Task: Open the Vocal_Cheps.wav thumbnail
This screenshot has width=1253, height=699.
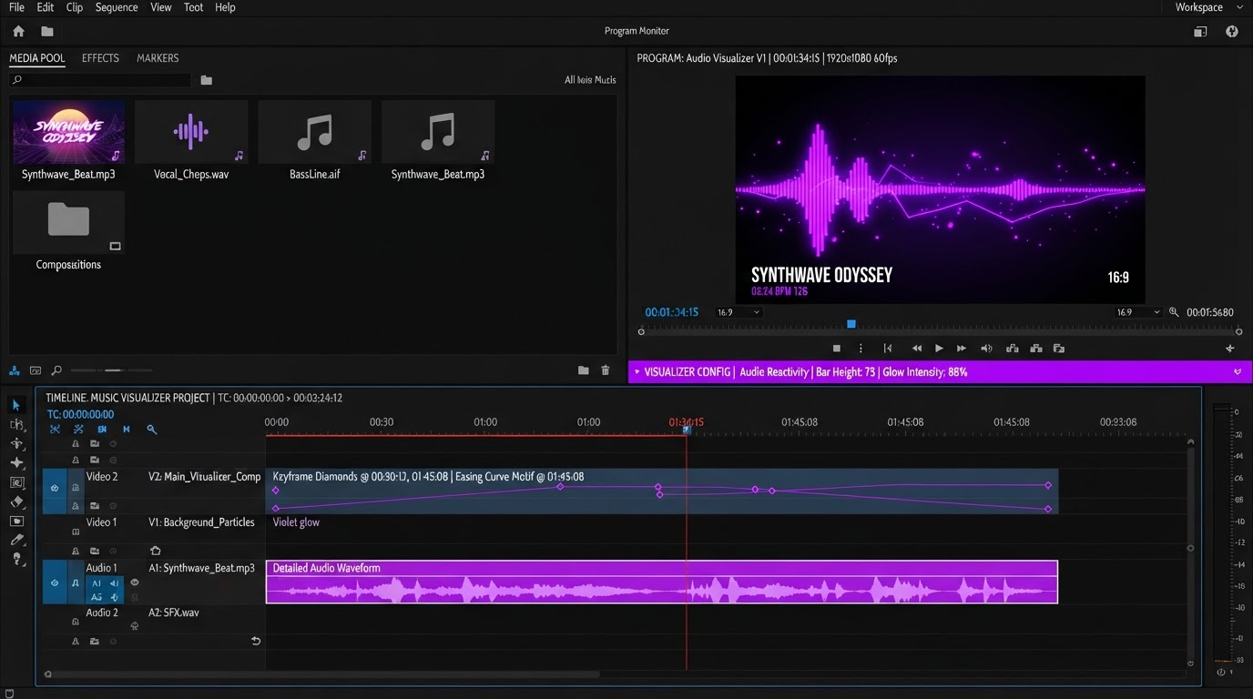Action: 191,132
